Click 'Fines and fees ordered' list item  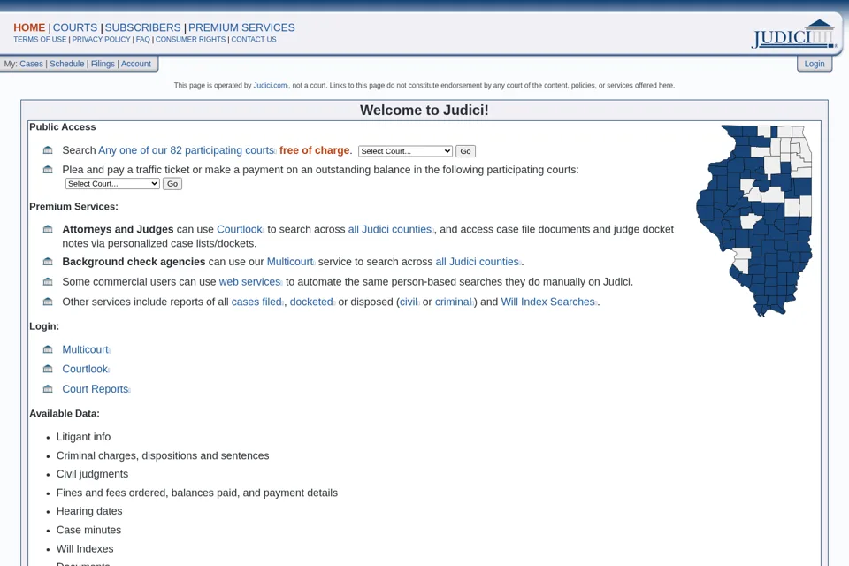pyautogui.click(x=197, y=493)
